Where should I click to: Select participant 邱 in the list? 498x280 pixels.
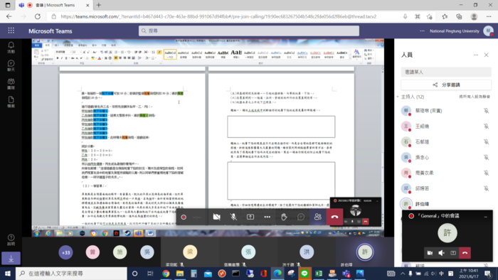point(446,188)
